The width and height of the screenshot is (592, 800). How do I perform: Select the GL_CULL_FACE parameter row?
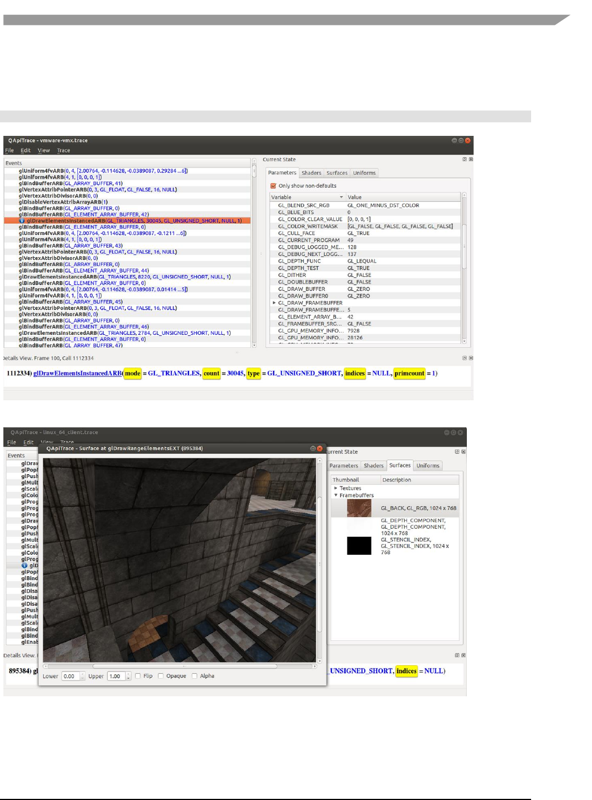coord(366,233)
